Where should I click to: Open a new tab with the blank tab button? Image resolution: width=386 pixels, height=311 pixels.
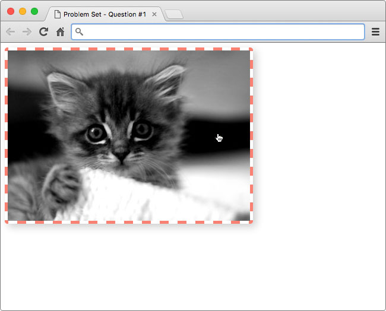pyautogui.click(x=174, y=14)
